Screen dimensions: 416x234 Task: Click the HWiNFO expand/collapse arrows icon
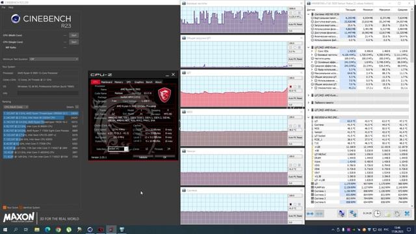(x=310, y=214)
